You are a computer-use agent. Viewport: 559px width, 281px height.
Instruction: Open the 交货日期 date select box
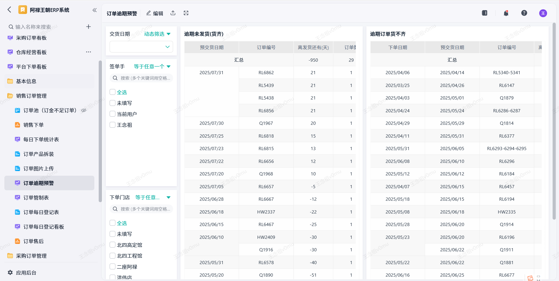[141, 47]
